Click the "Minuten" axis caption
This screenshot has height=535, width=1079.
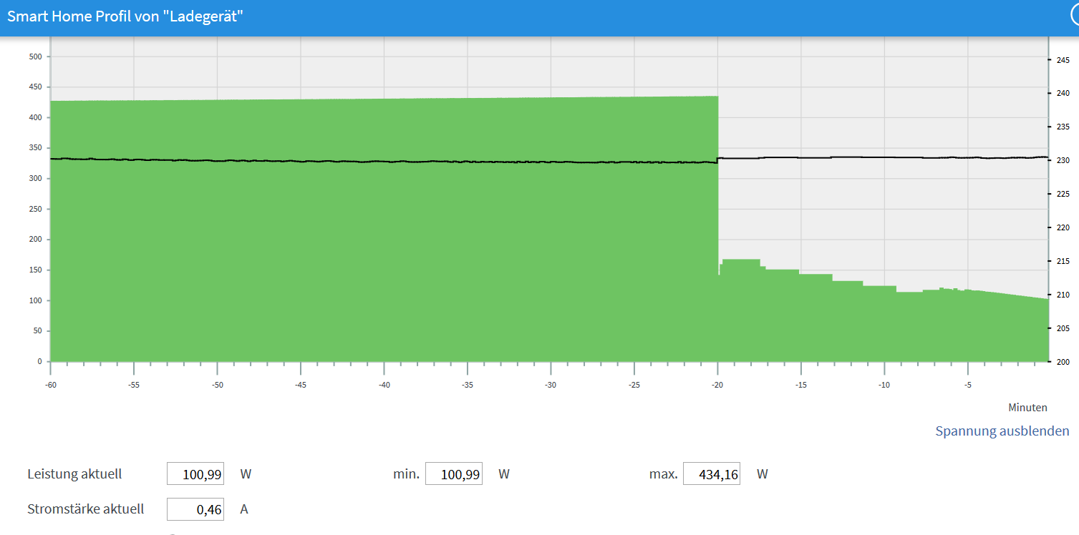tap(1027, 408)
